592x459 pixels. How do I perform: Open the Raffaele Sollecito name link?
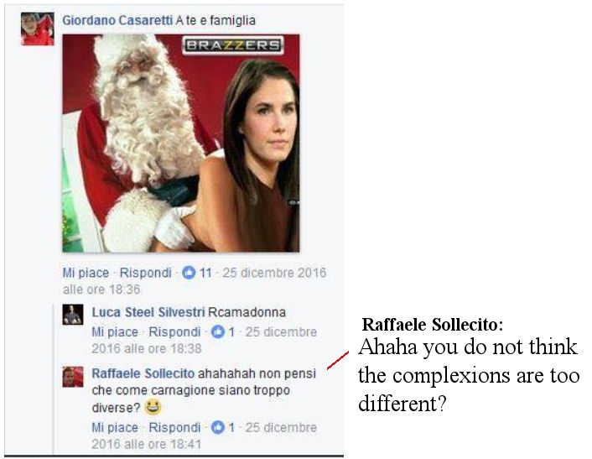coord(143,373)
